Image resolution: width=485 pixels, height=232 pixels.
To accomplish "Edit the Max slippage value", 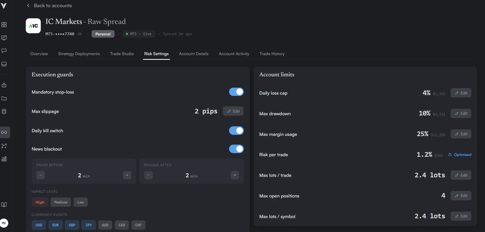I will (x=233, y=111).
